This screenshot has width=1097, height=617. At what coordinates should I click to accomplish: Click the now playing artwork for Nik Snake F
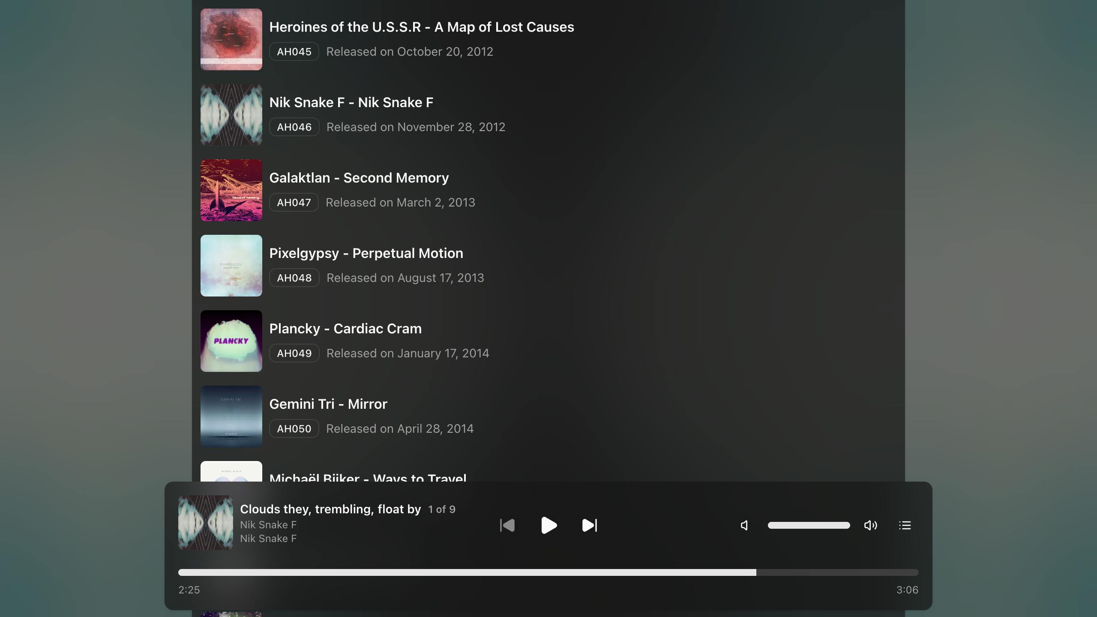click(x=206, y=522)
